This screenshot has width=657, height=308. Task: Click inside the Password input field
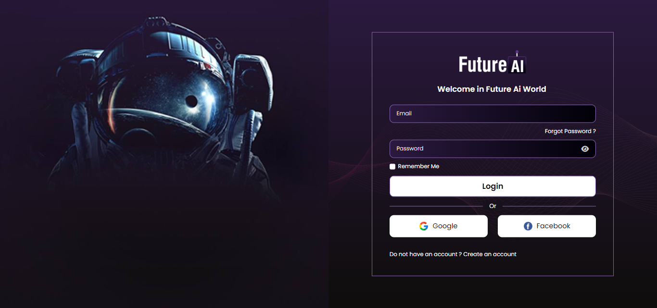pos(481,148)
